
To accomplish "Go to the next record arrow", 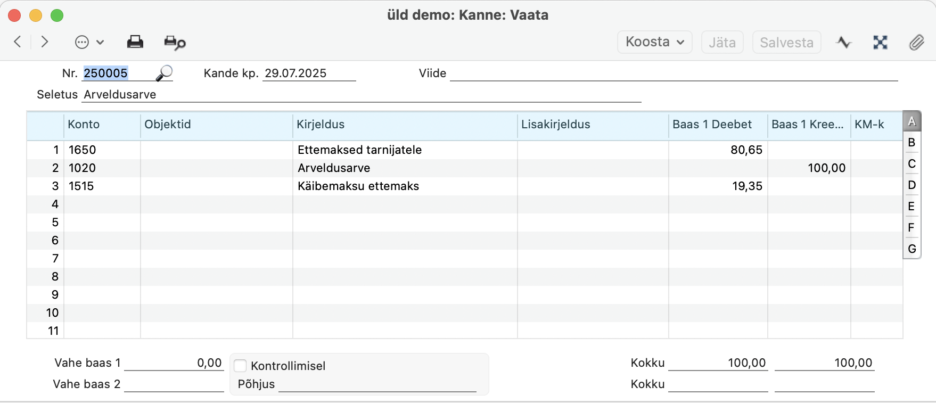I will coord(45,42).
